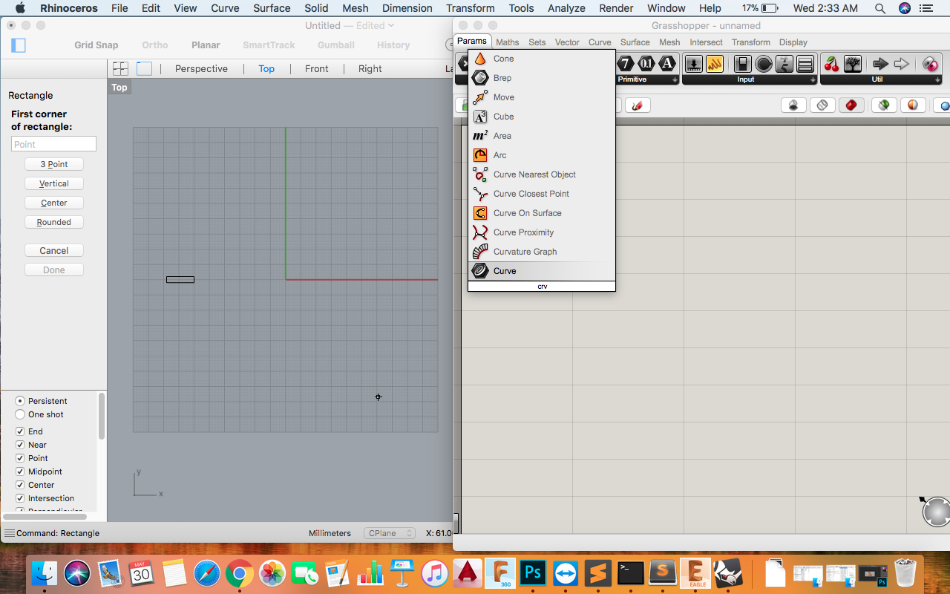950x594 pixels.
Task: Add a Boolean Toggle from Input group
Action: [x=742, y=64]
